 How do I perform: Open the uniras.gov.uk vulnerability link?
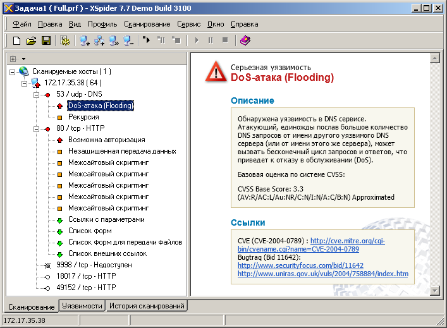pyautogui.click(x=322, y=274)
